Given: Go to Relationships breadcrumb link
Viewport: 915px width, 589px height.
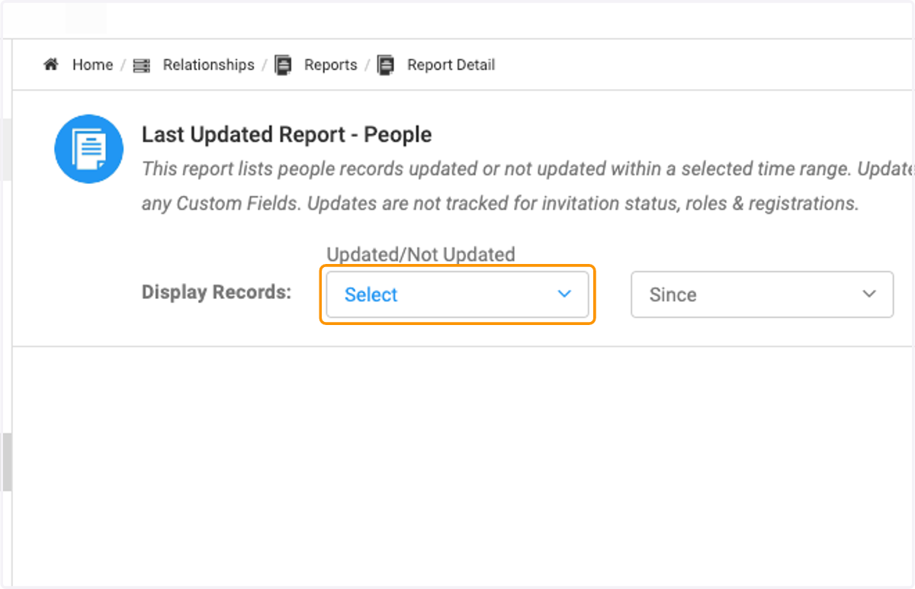Looking at the screenshot, I should pyautogui.click(x=208, y=65).
